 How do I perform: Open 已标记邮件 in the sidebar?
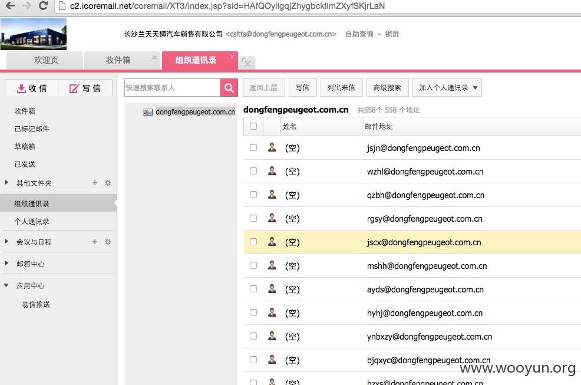(x=32, y=129)
